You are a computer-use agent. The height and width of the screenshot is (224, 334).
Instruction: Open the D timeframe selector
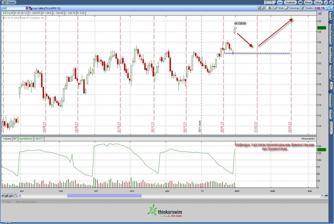click(x=270, y=8)
